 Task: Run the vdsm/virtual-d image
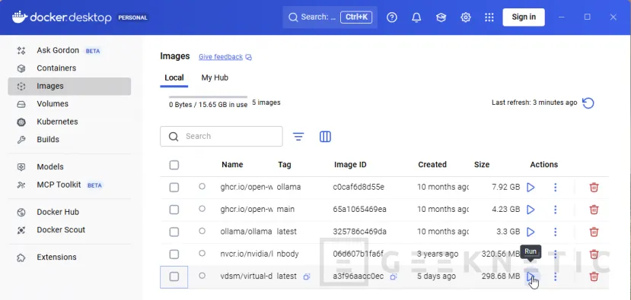coord(531,276)
